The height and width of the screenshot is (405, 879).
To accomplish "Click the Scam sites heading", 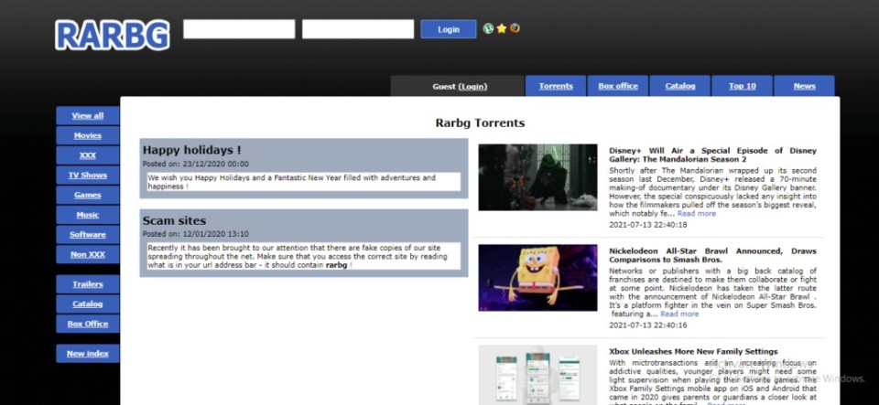I will point(174,221).
